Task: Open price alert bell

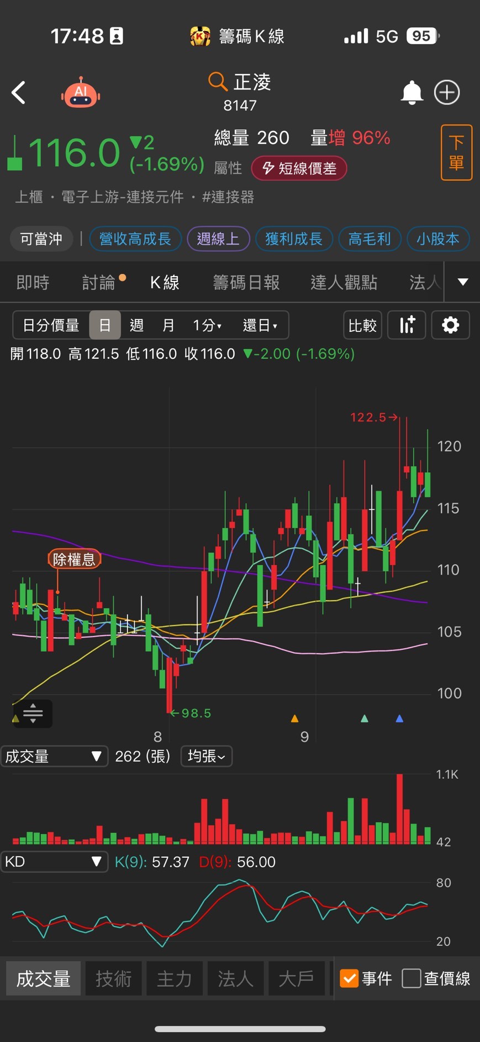Action: (412, 92)
